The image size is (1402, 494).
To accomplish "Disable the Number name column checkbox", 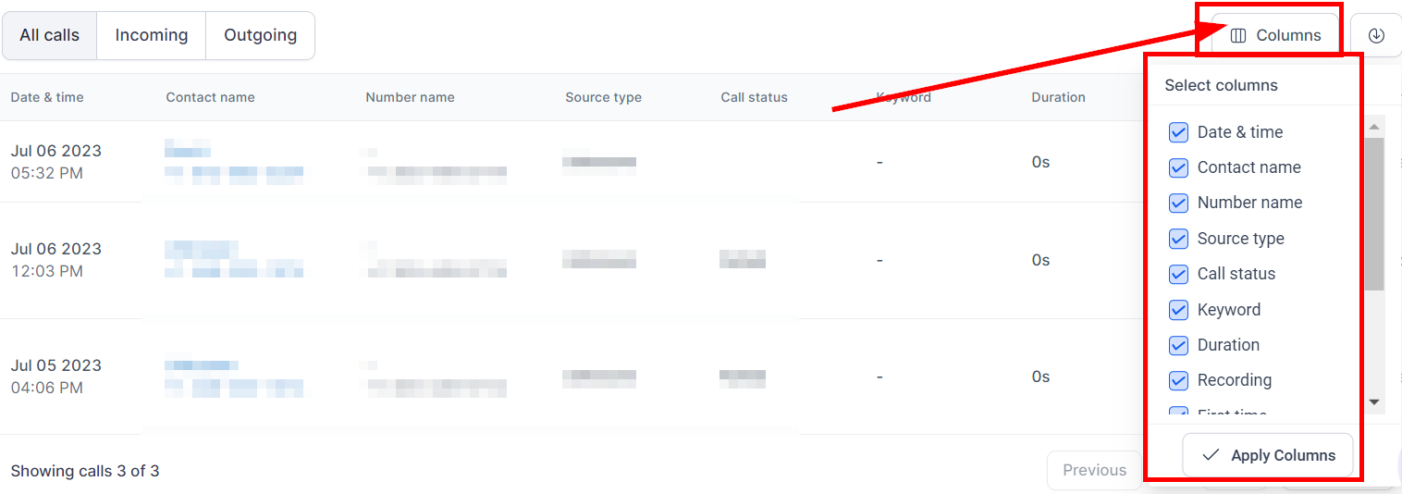I will (1178, 203).
